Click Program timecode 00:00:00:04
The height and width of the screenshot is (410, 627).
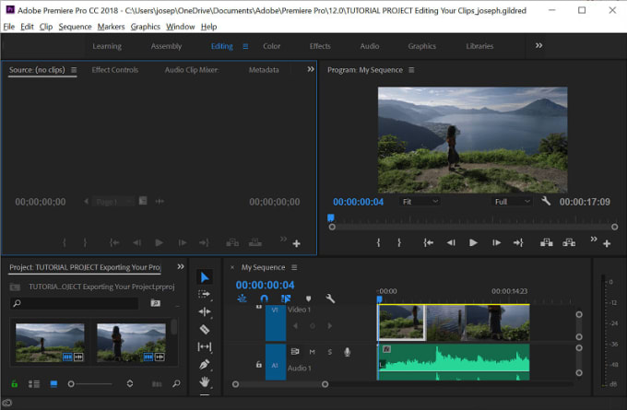click(358, 202)
